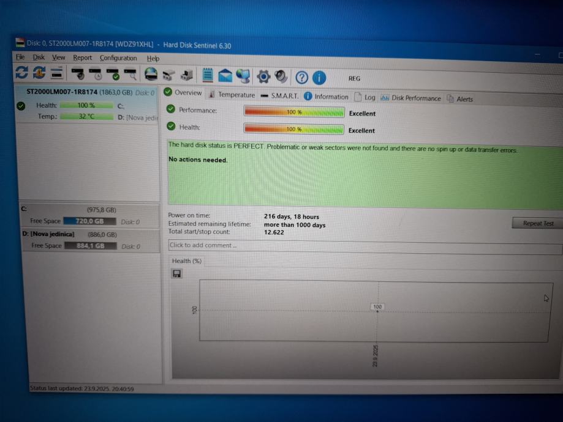
Task: Click the hard drives group toolbar icon
Action: 168,75
